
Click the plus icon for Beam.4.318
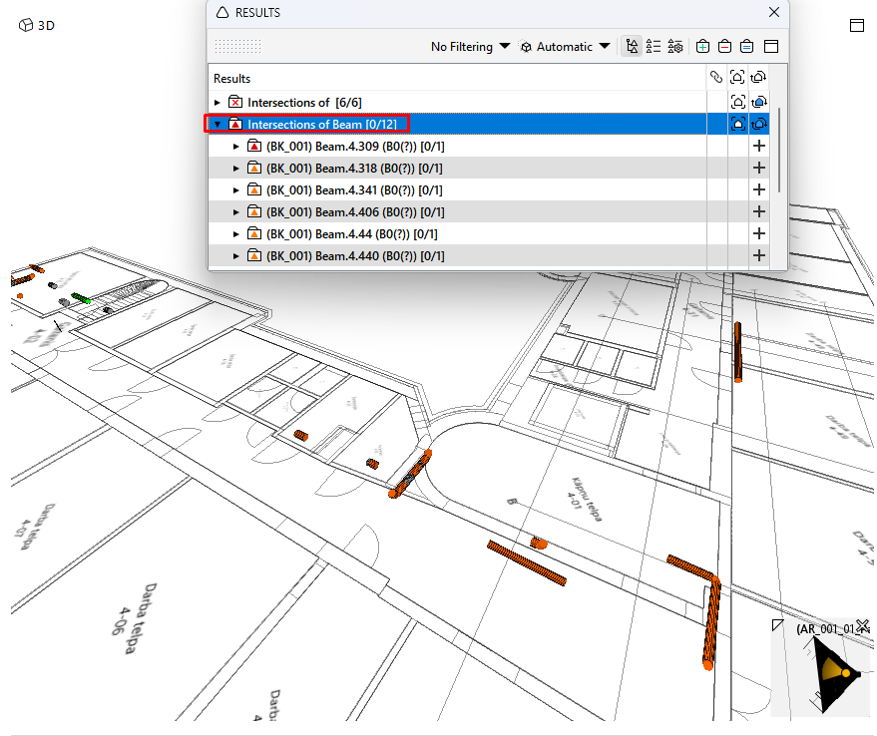[x=759, y=168]
